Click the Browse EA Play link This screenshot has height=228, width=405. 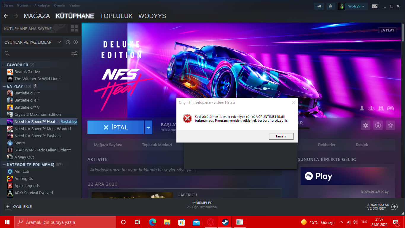pos(375,191)
